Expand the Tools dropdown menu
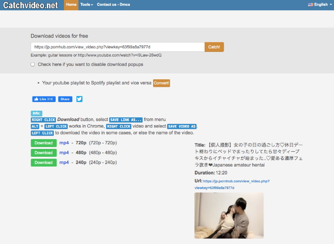Image resolution: width=334 pixels, height=244 pixels. (86, 5)
